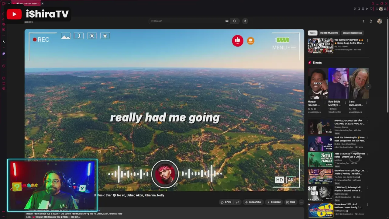Click the play icon in address bar
Viewport: 389px width, 219px height.
tap(367, 9)
